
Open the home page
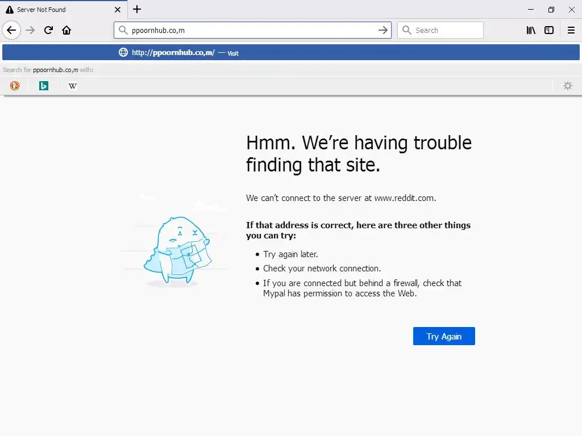(66, 30)
